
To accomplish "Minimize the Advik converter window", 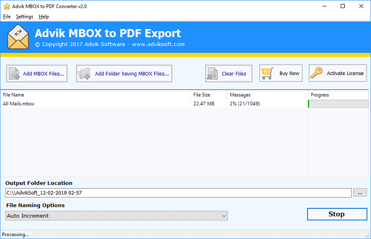I will [325, 6].
